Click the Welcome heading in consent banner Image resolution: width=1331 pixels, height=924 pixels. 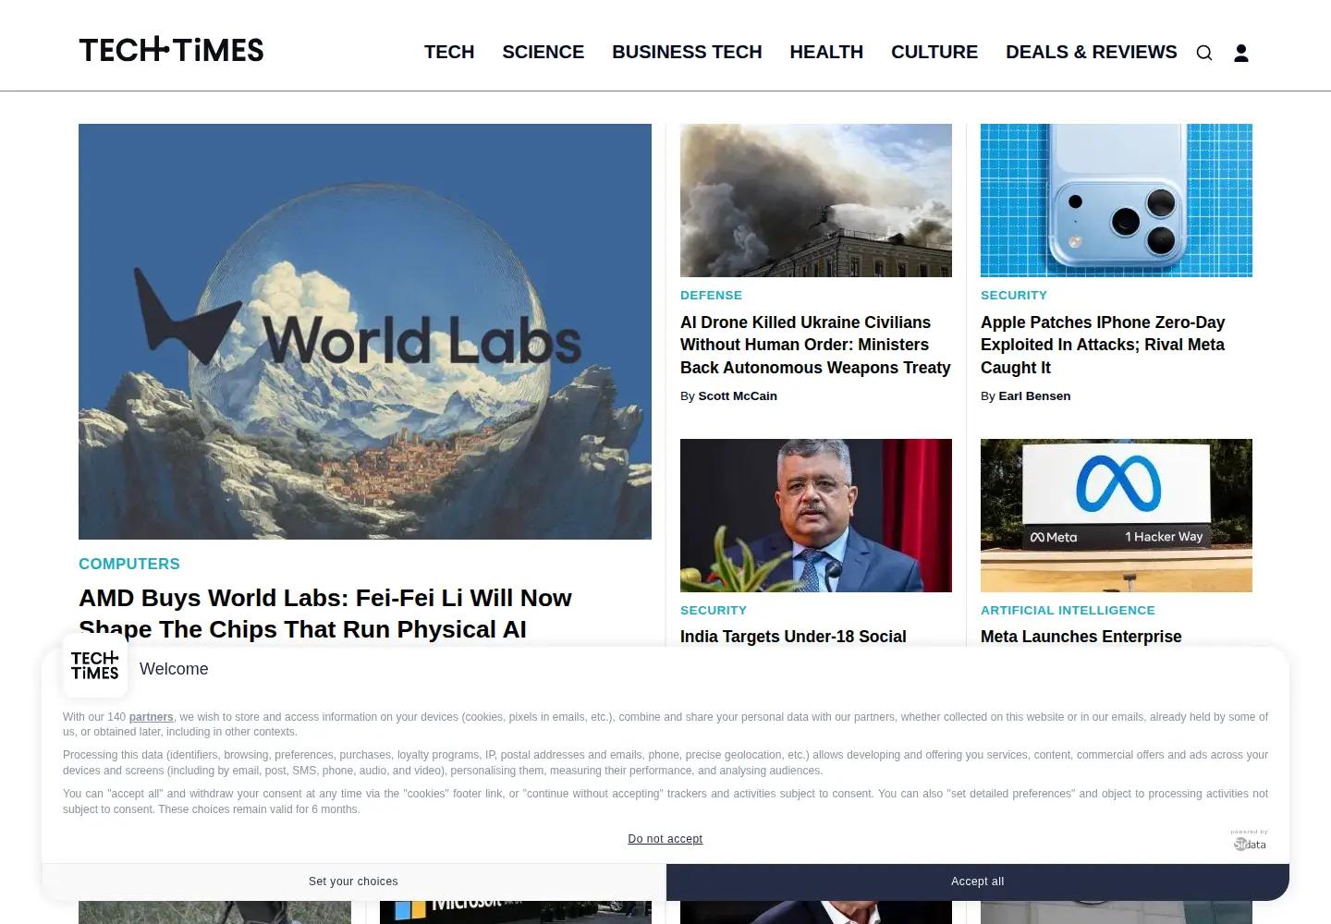[174, 669]
